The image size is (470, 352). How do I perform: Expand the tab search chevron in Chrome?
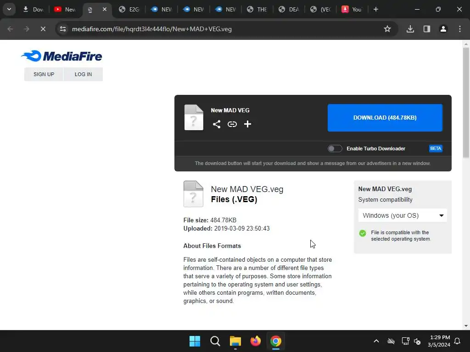coord(9,9)
